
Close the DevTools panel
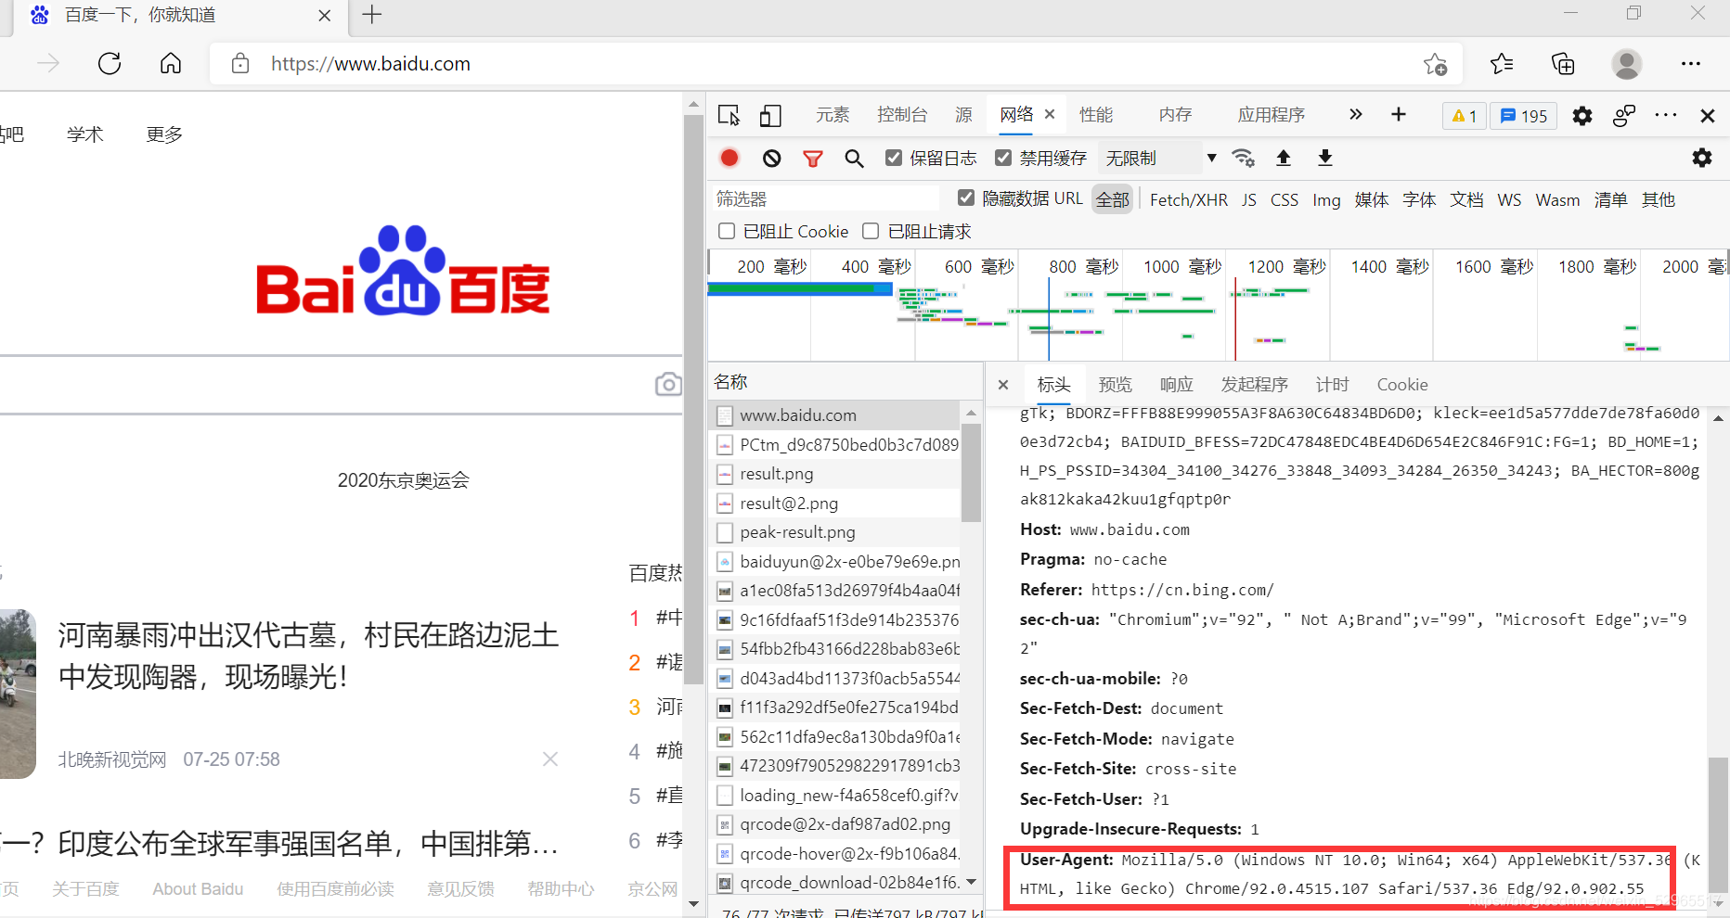pos(1708,115)
